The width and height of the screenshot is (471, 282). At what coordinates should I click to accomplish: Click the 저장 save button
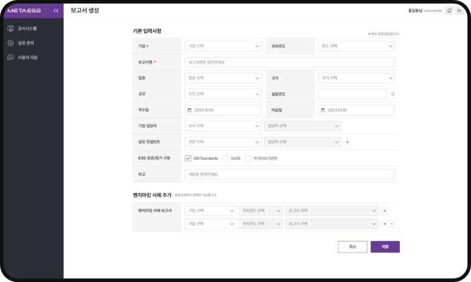click(x=385, y=247)
